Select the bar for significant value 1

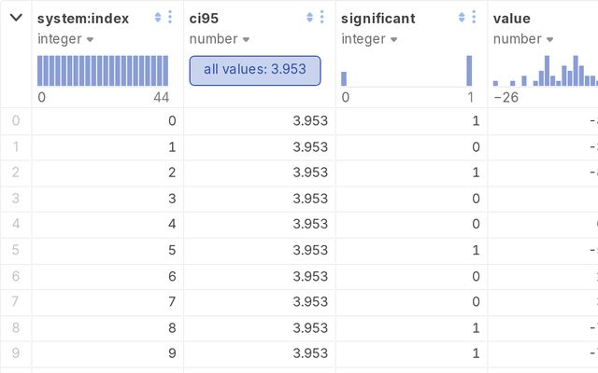(x=469, y=71)
